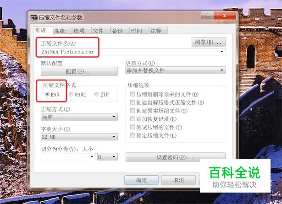This screenshot has width=282, height=204.
Task: Select the RAR4 format radio button
Action: (71, 94)
